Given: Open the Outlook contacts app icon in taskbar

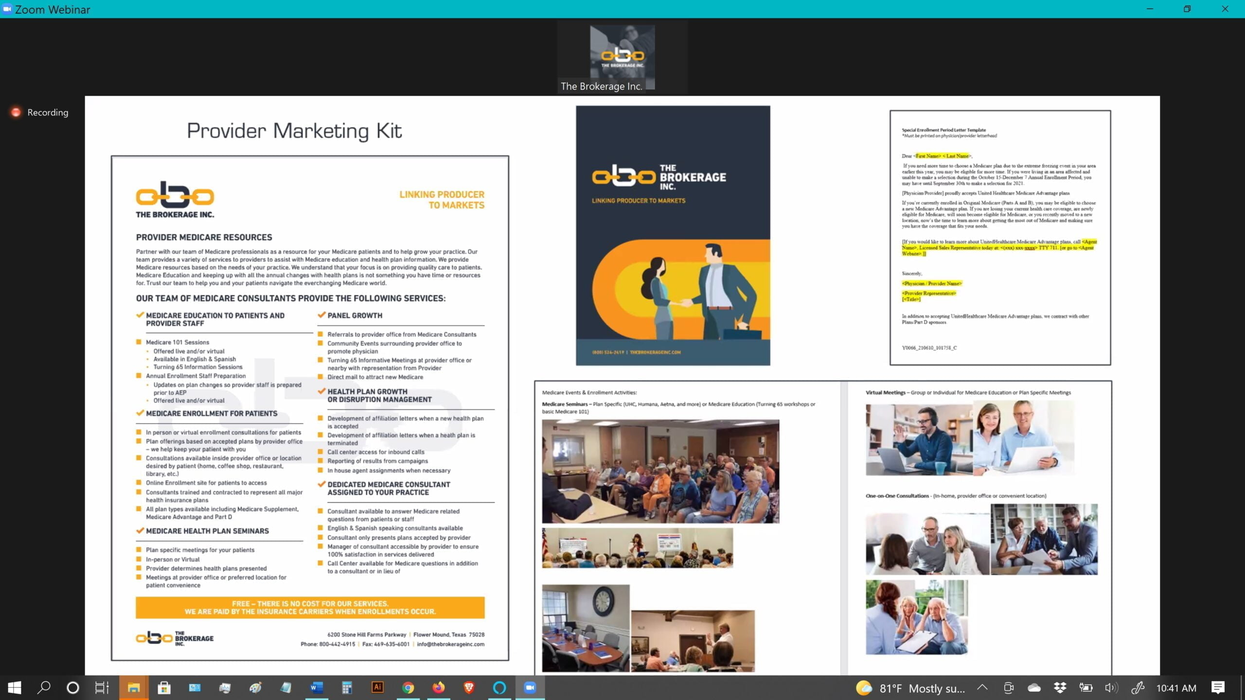Looking at the screenshot, I should click(195, 687).
